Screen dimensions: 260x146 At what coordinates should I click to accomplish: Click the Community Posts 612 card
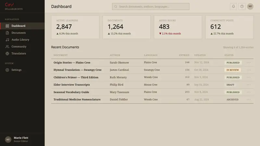point(229,27)
